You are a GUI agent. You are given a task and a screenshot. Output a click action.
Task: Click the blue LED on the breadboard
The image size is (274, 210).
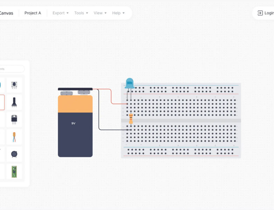129,83
